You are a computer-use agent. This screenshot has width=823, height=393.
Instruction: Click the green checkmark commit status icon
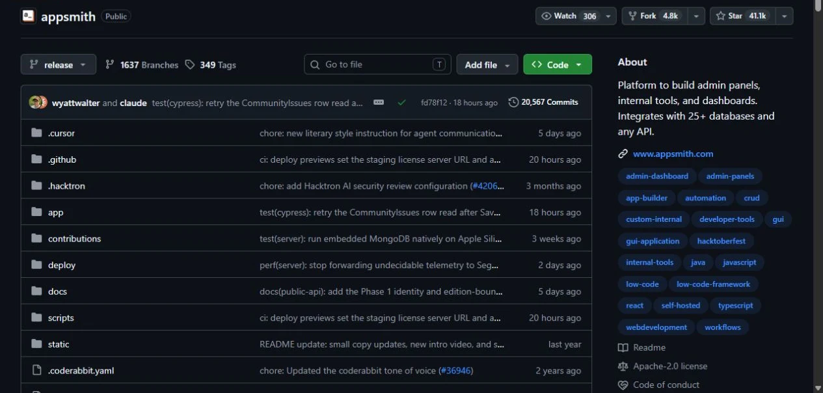tap(402, 102)
